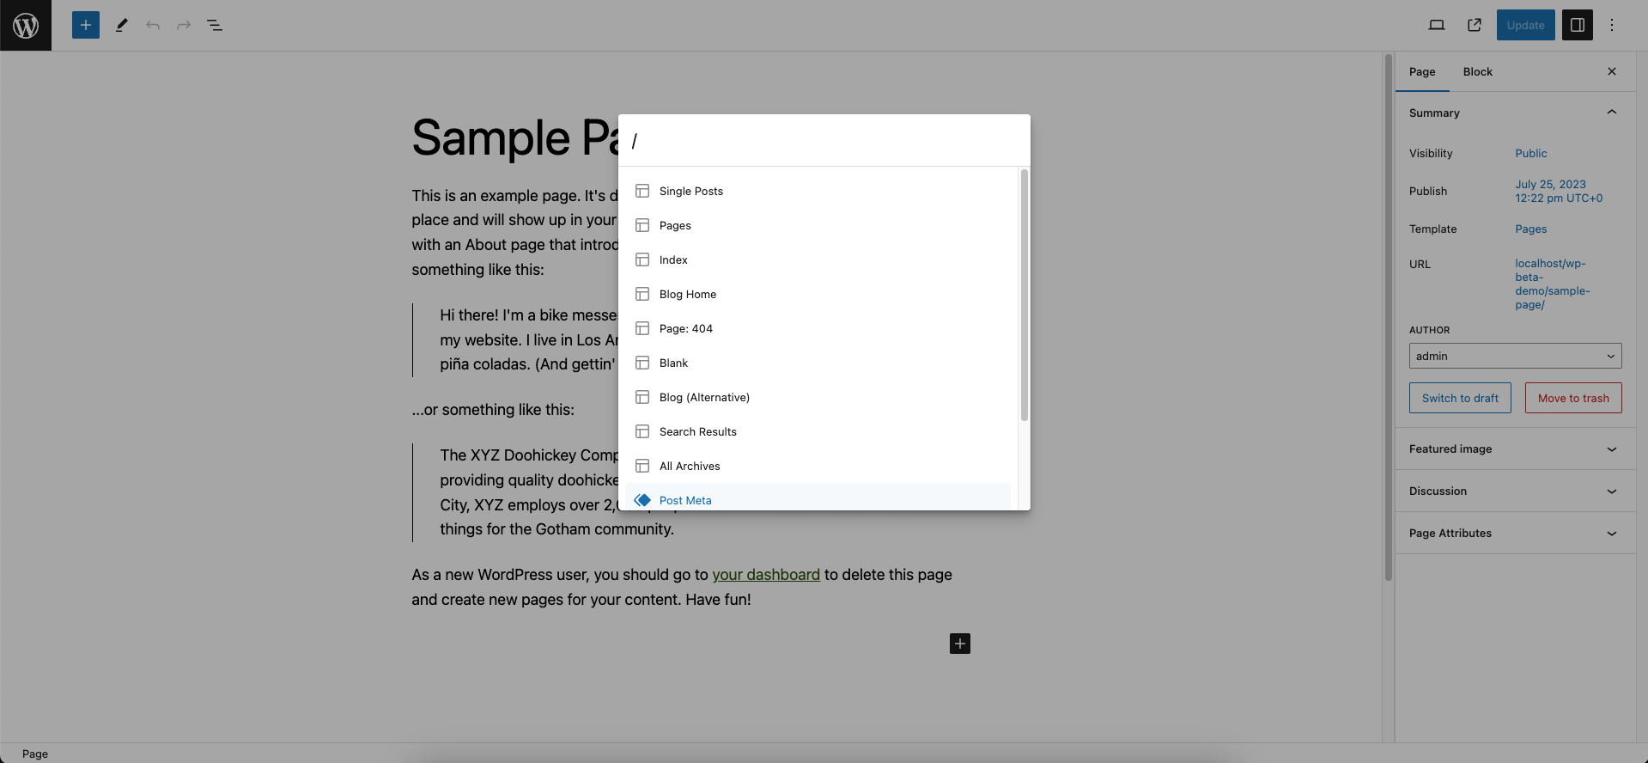The height and width of the screenshot is (763, 1648).
Task: Click the '...or something like this:' paragraph
Action: pyautogui.click(x=493, y=410)
